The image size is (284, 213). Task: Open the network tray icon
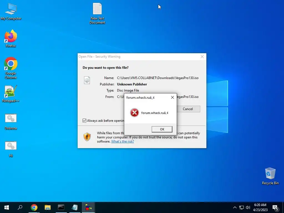point(242,207)
